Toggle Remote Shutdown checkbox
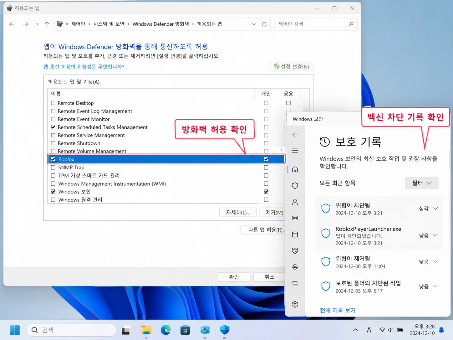 pos(53,143)
